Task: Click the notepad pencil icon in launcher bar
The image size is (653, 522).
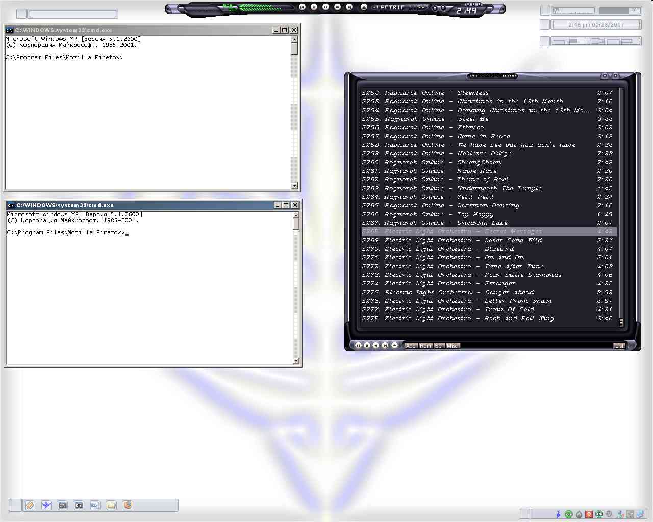Action: click(30, 505)
